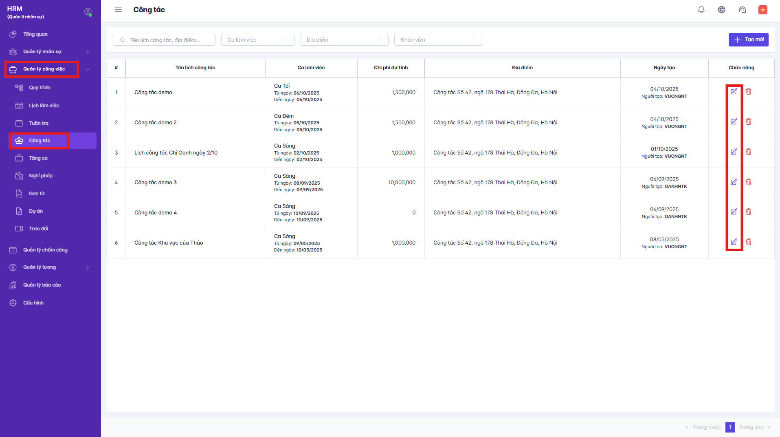Screen dimensions: 780x437
Task: Edit the "Công tác demo" row
Action: click(734, 92)
